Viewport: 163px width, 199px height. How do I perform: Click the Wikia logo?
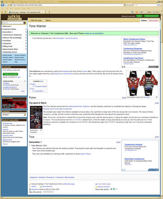coord(14,17)
